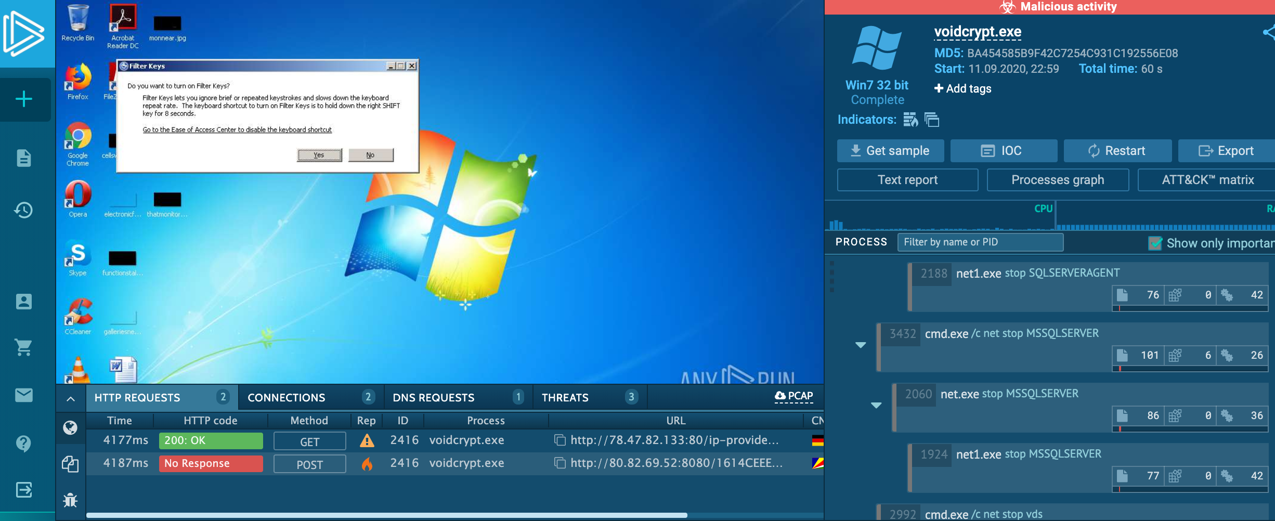Select monnear.jpg file on desktop
Image resolution: width=1275 pixels, height=521 pixels.
(x=167, y=28)
